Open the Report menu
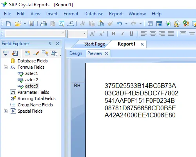The height and width of the screenshot is (157, 196). [116, 14]
